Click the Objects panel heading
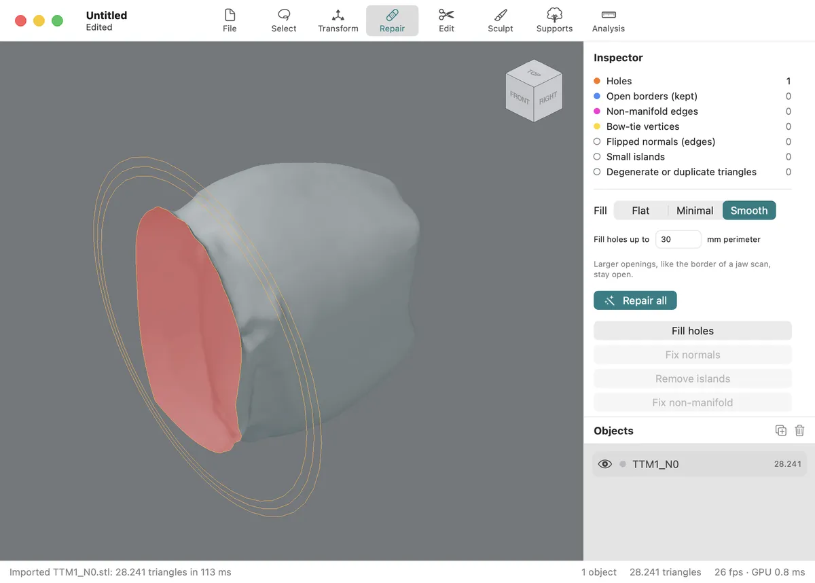The image size is (815, 583). pyautogui.click(x=613, y=431)
